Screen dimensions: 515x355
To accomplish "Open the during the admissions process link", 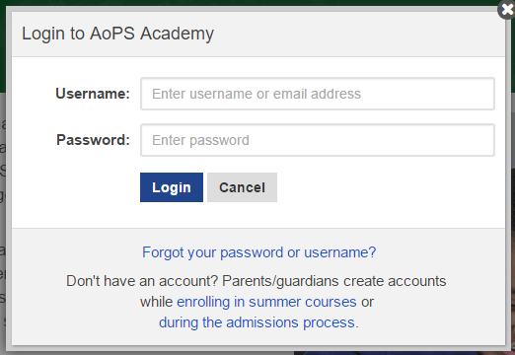I will pyautogui.click(x=258, y=322).
